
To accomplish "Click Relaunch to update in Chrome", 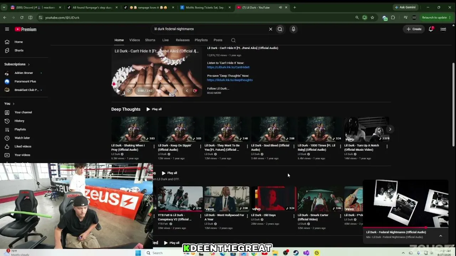I will click(437, 17).
